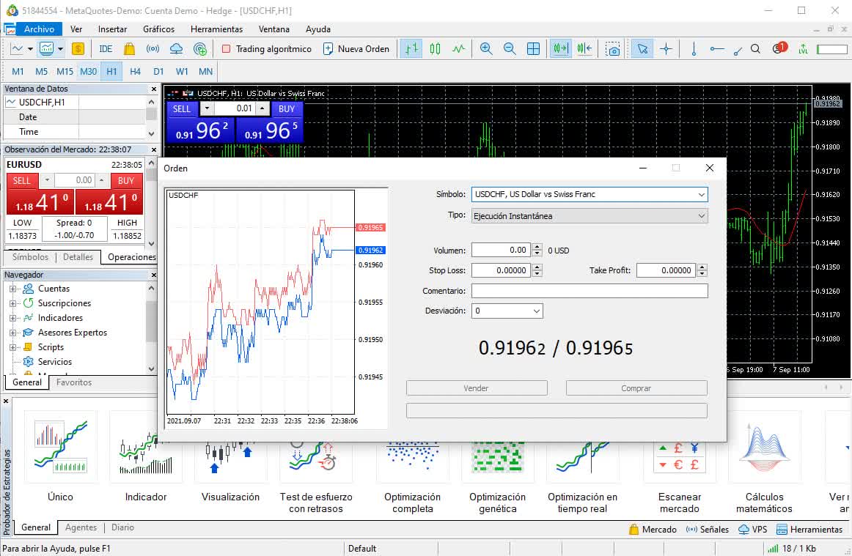Toggle auto scroll chart to end
Viewport: 852px width, 556px height.
560,49
